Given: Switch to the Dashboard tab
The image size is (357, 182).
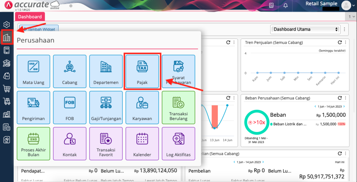Looking at the screenshot, I should (30, 17).
